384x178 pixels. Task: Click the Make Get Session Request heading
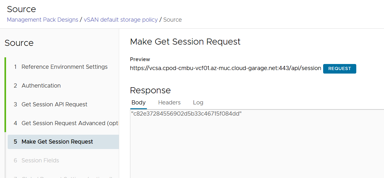pyautogui.click(x=185, y=42)
